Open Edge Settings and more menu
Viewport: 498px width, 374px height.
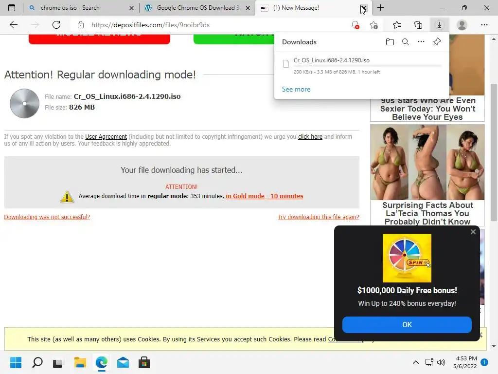[x=484, y=25]
